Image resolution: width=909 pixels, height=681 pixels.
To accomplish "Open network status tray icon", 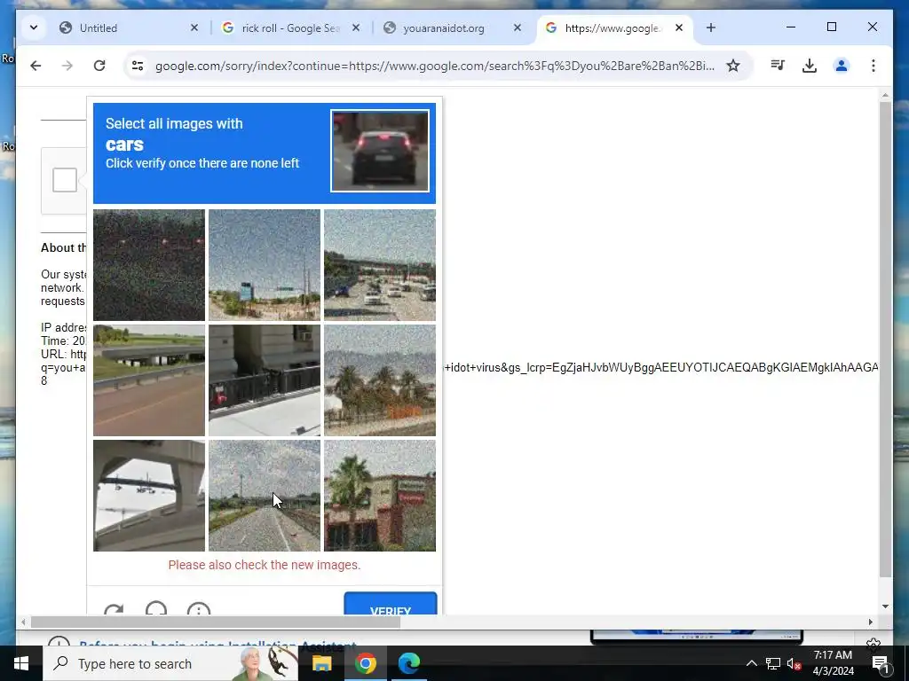I will click(x=772, y=663).
